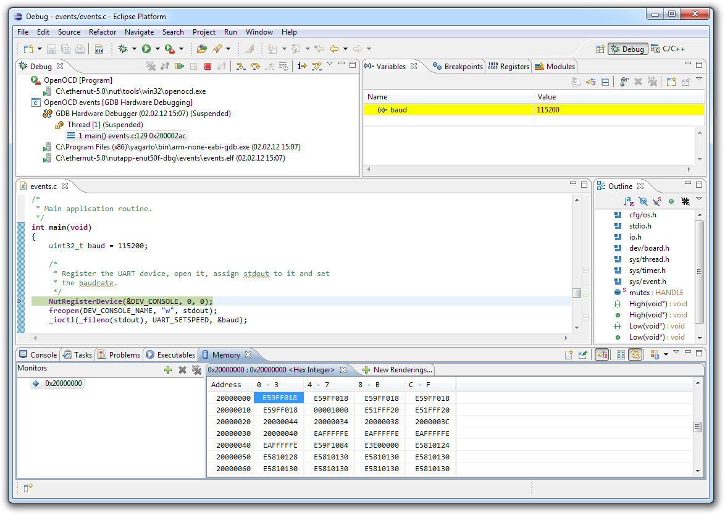The width and height of the screenshot is (725, 515).
Task: Open the New wizard dropdown arrow
Action: [40, 49]
